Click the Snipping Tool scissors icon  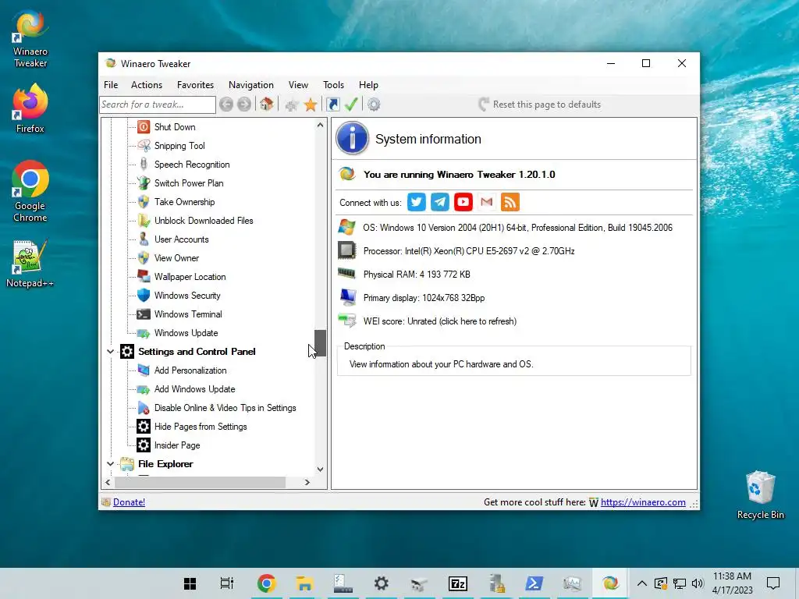pos(144,146)
